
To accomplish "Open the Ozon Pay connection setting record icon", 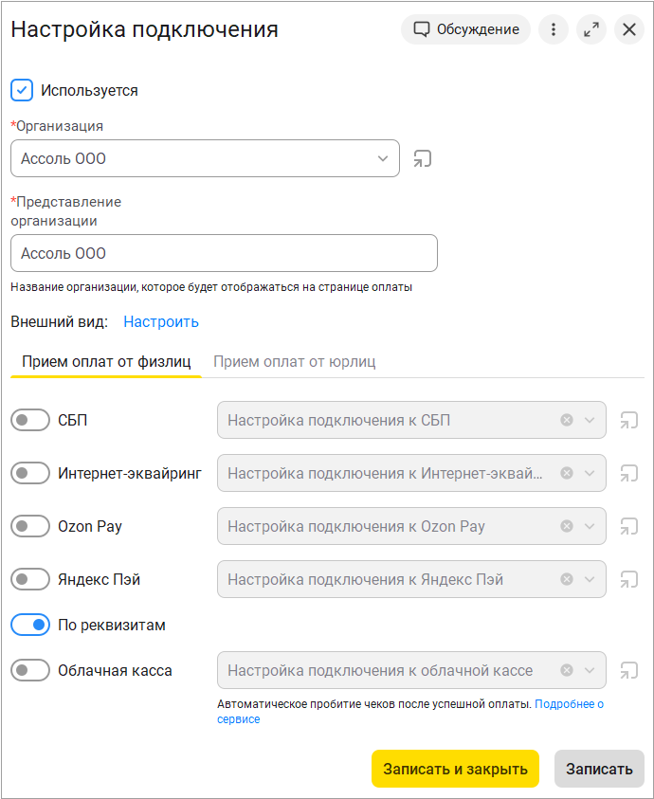I will click(x=629, y=526).
